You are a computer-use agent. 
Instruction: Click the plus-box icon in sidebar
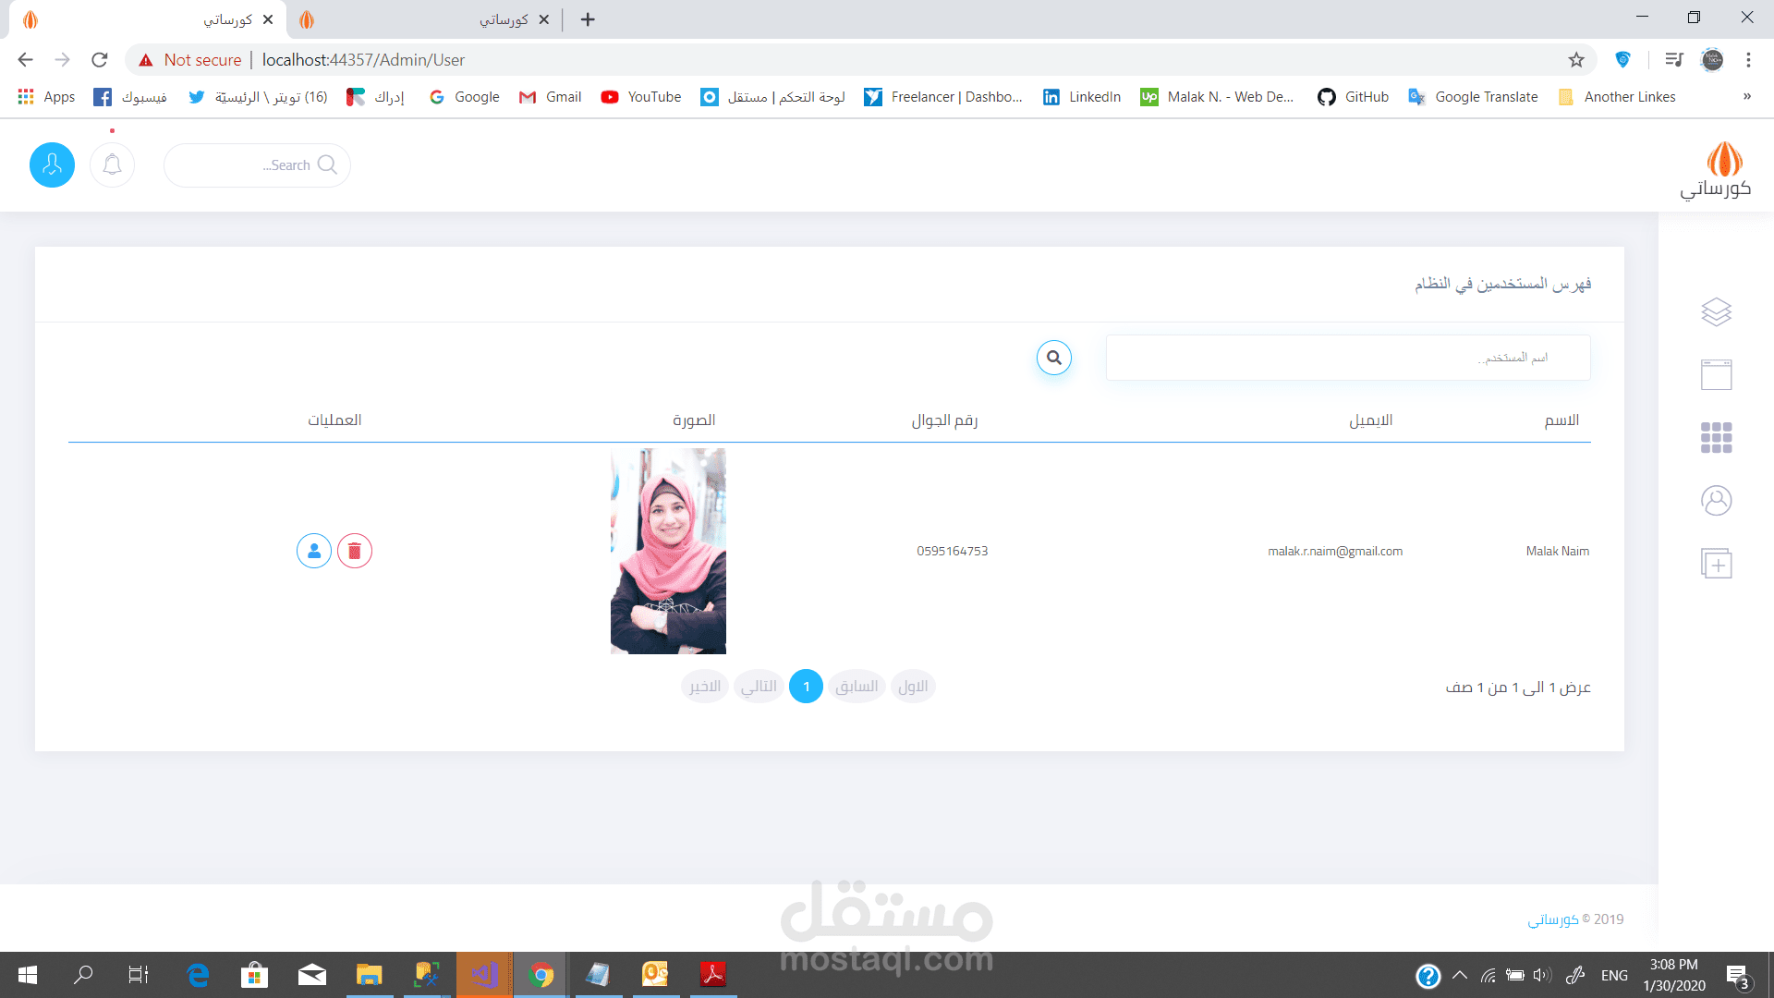[1716, 563]
